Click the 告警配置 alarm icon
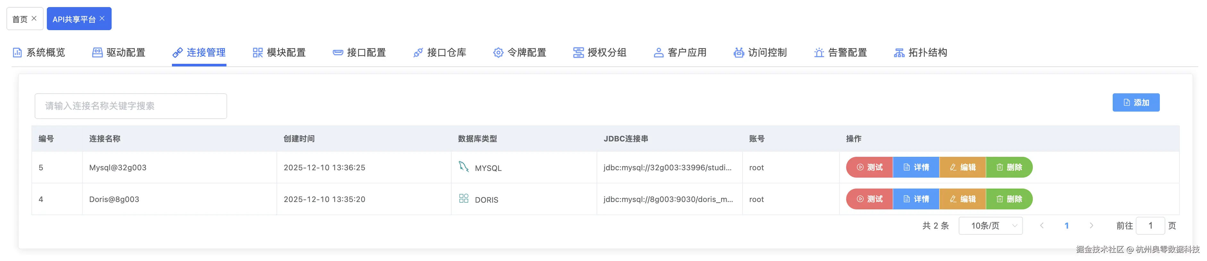Screen dimensions: 1207x261 click(819, 53)
